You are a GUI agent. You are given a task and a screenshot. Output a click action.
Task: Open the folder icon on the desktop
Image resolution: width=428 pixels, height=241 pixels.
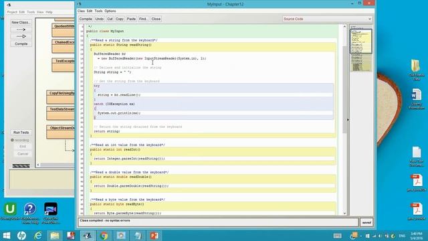[416, 70]
